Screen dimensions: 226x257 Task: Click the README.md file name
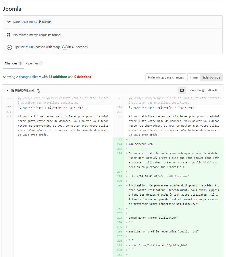[25, 91]
